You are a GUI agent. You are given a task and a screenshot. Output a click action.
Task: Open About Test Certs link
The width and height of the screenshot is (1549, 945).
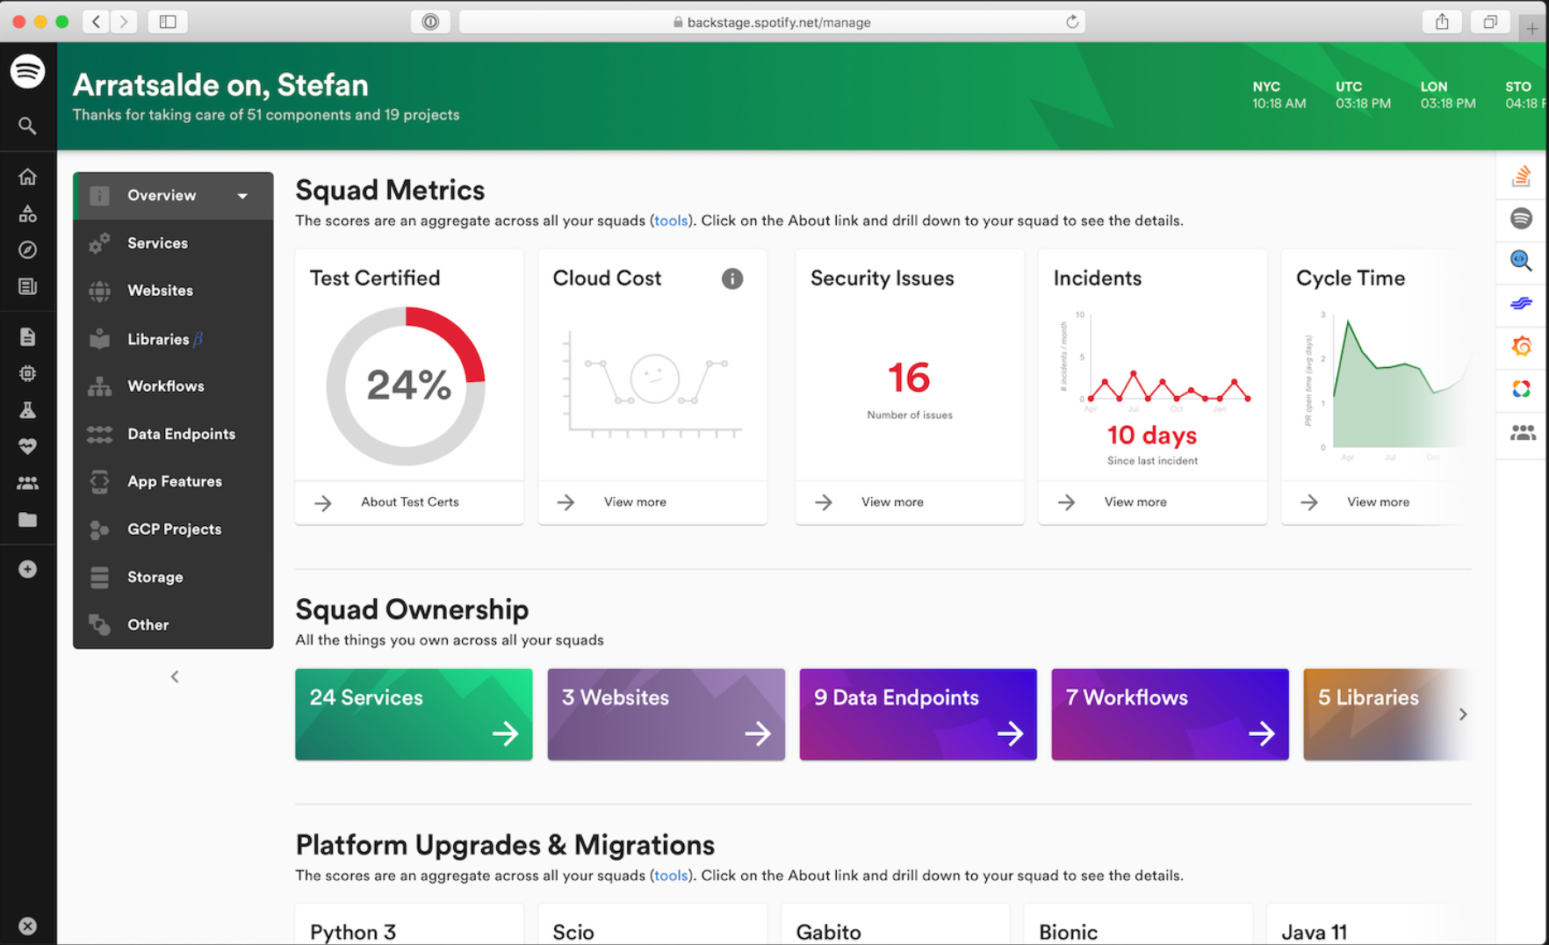409,501
